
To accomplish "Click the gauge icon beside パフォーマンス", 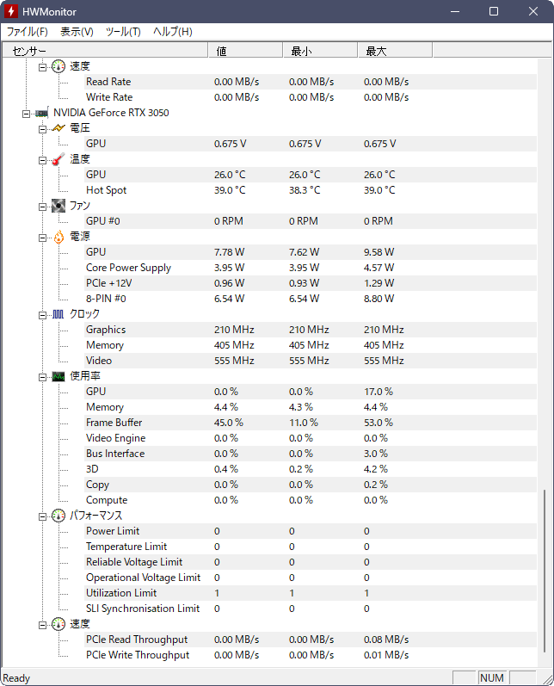I will coord(58,516).
